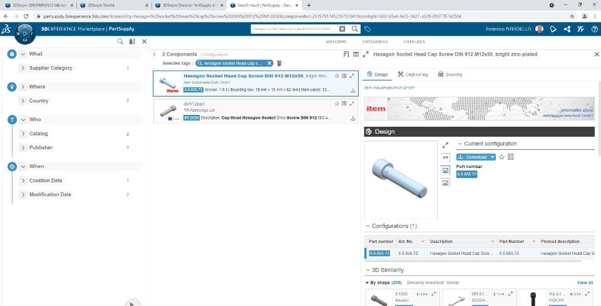Viewport: 601px width, 306px height.
Task: Open the Download dropdown arrow
Action: [493, 157]
